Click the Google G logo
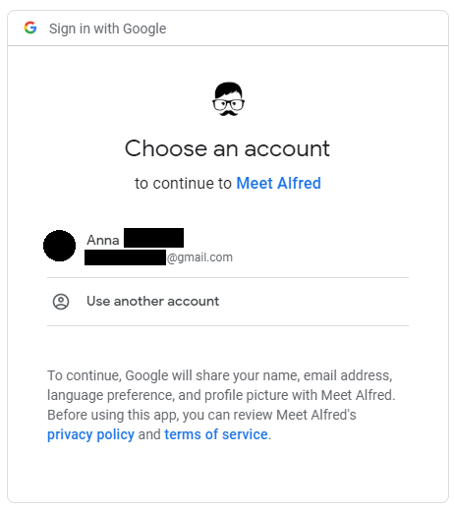Viewport: 454px width, 512px height. [x=30, y=28]
